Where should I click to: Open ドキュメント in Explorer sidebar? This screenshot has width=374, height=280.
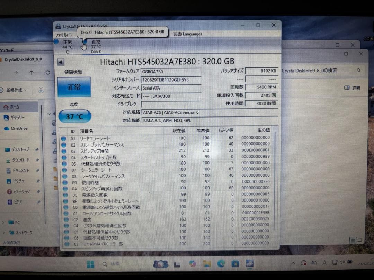pyautogui.click(x=18, y=170)
